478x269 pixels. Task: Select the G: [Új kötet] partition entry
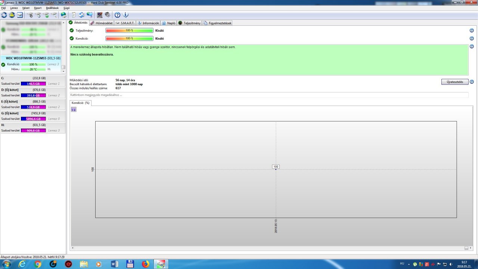[x=33, y=116]
